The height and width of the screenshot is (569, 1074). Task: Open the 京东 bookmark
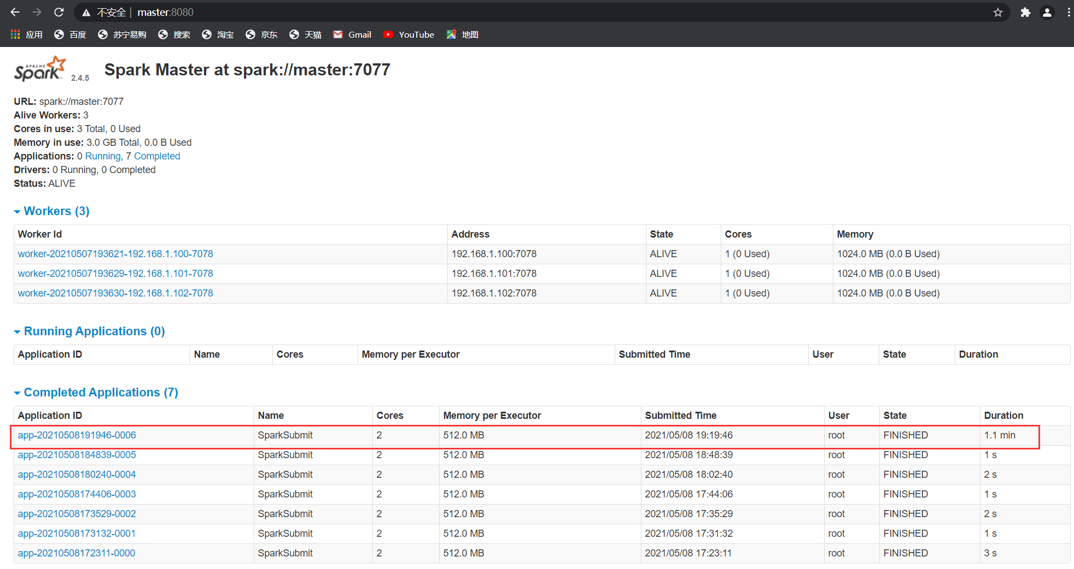coord(261,34)
